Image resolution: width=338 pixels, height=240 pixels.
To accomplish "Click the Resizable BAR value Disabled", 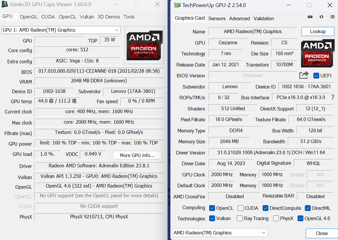I will tap(315, 196).
